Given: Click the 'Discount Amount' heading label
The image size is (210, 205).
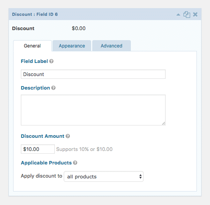Looking at the screenshot, I should [42, 136].
